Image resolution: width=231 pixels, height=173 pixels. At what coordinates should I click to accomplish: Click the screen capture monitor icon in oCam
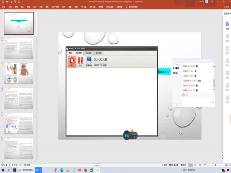(x=89, y=61)
